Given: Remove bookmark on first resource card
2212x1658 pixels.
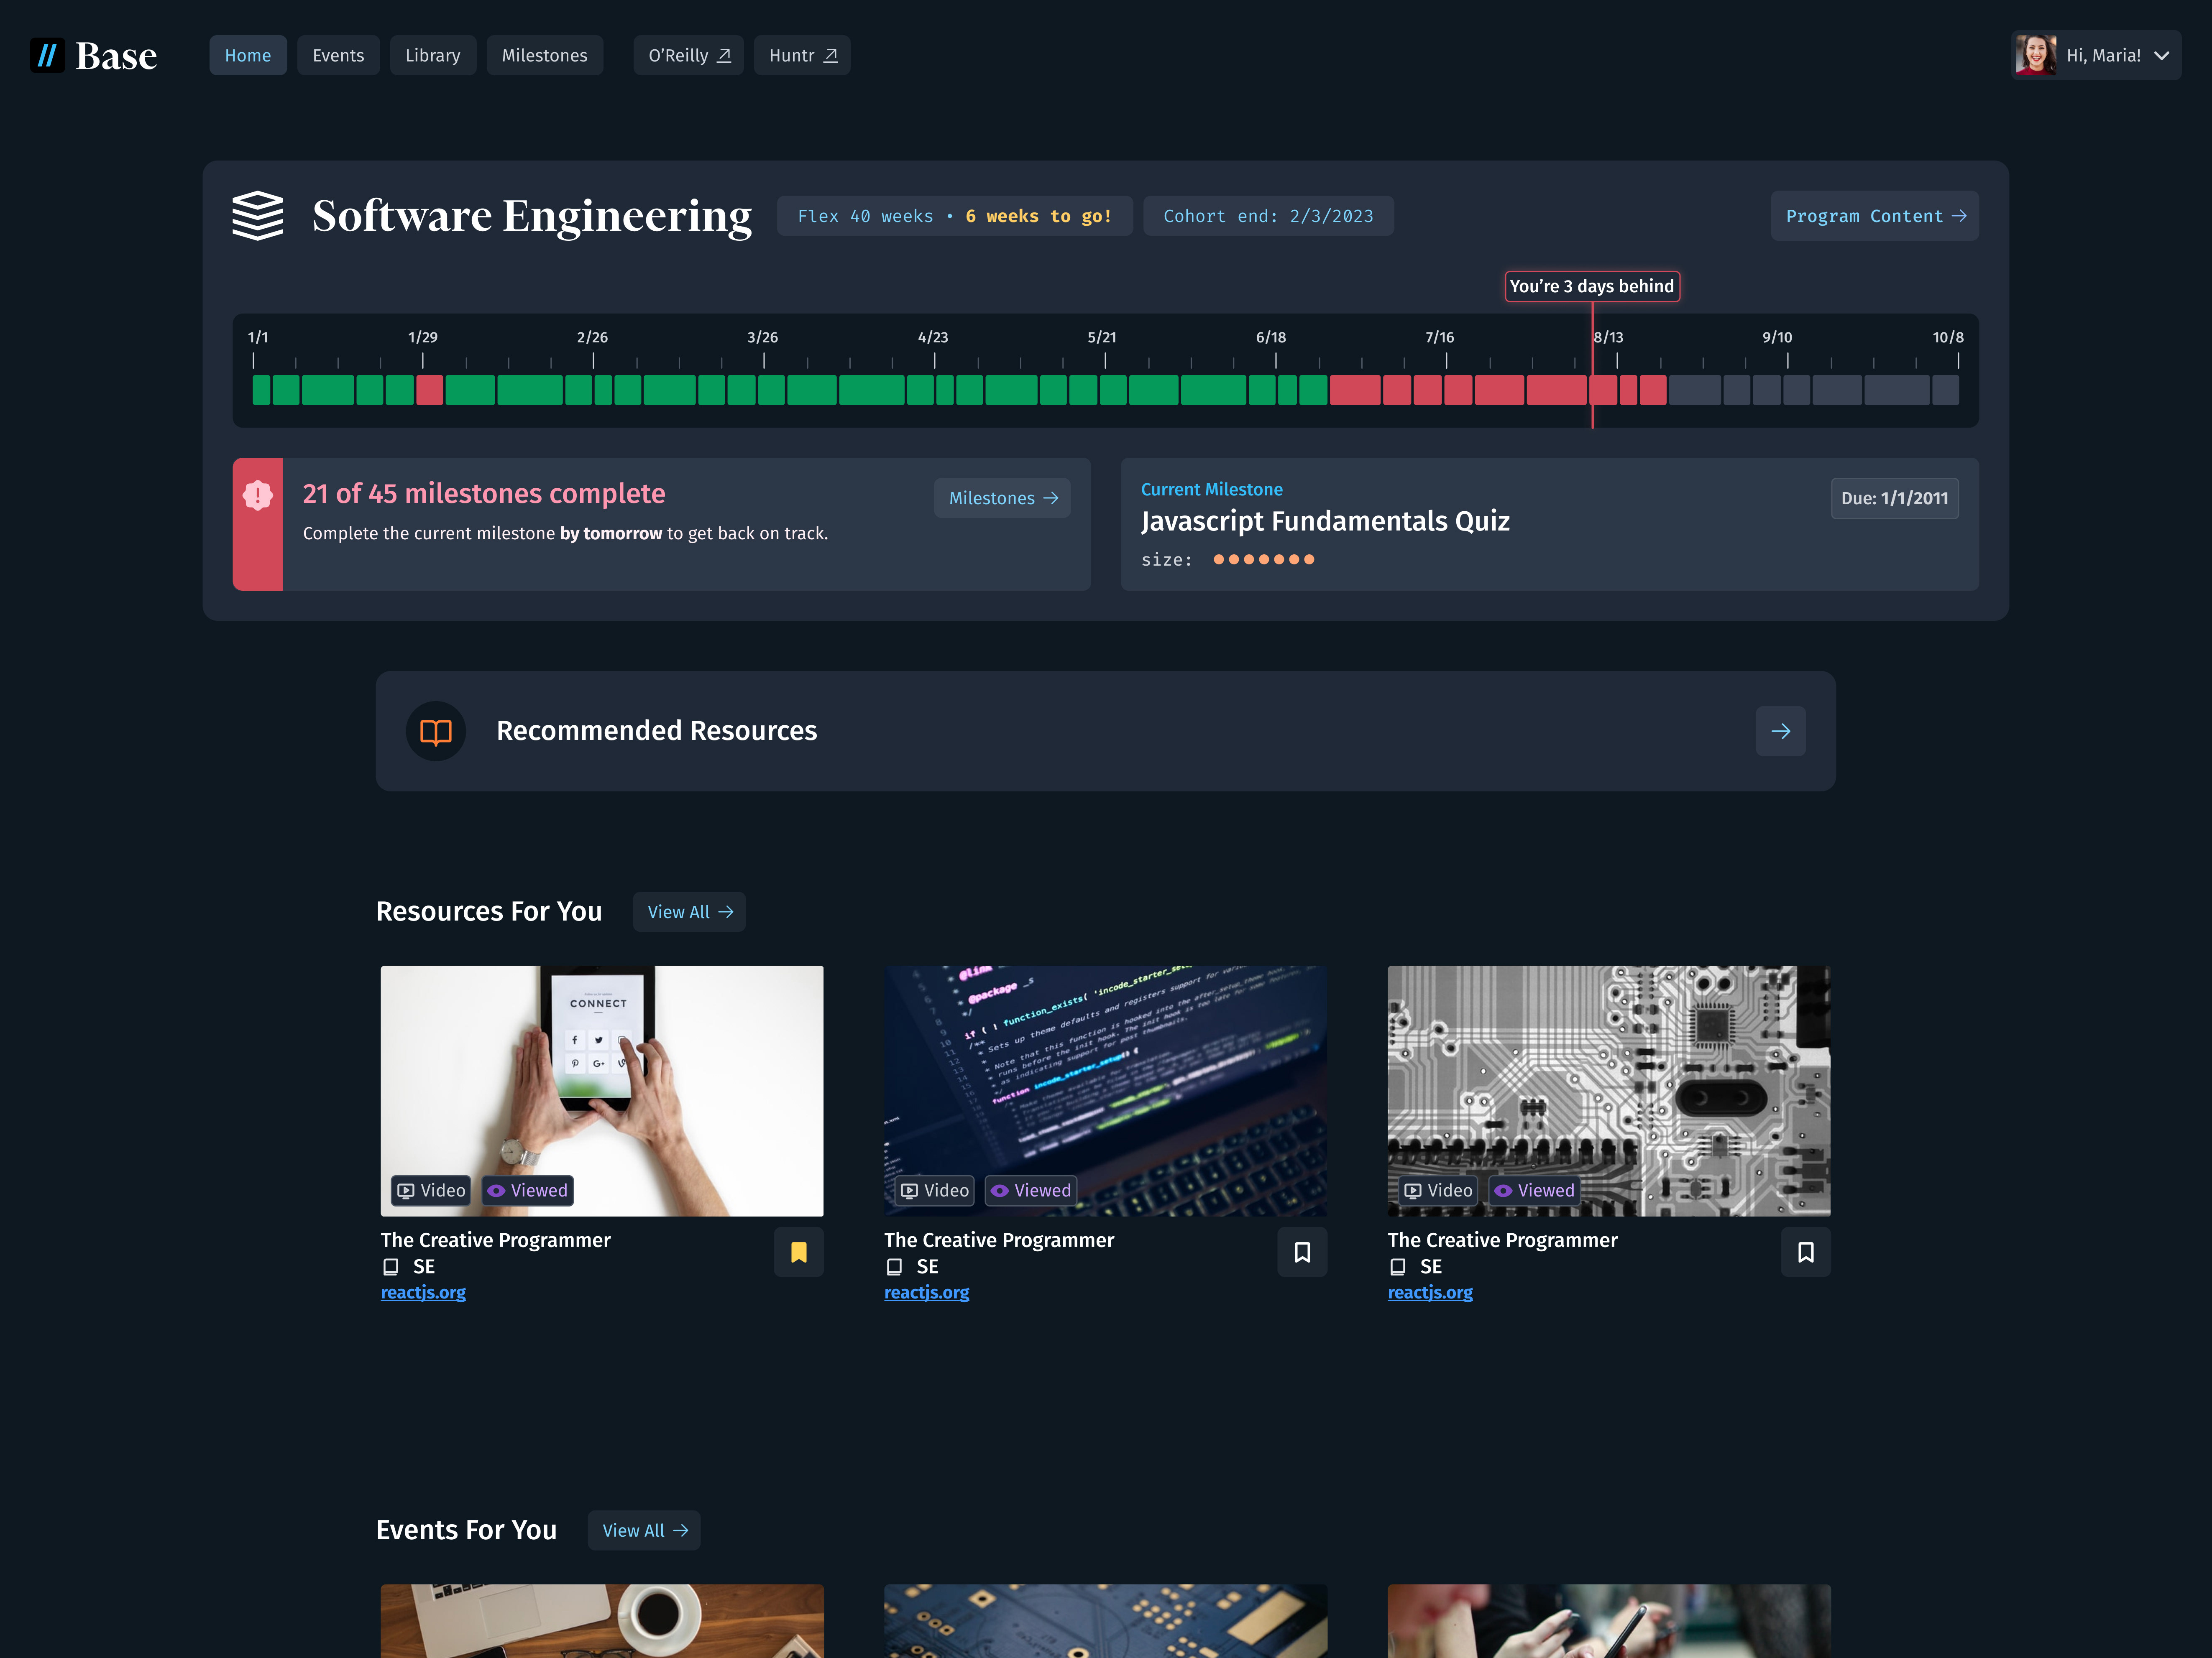Looking at the screenshot, I should point(799,1252).
